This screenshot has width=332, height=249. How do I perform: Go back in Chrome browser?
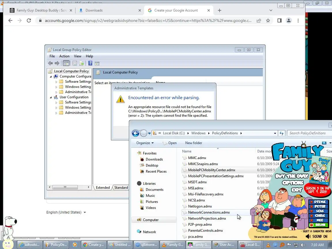(x=10, y=20)
